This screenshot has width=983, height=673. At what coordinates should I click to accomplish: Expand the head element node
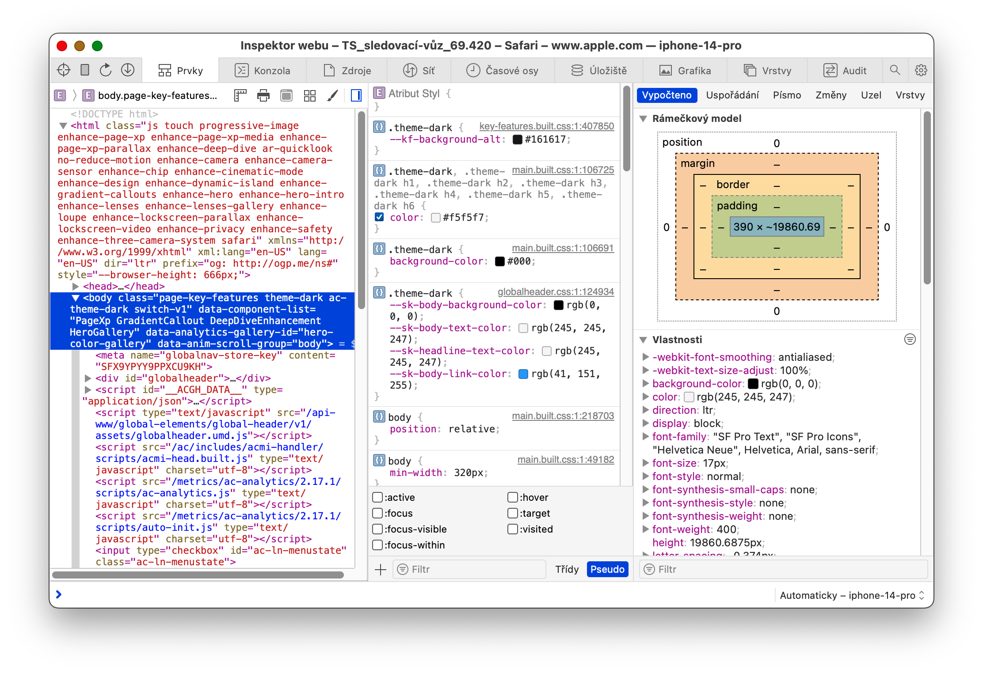[76, 286]
